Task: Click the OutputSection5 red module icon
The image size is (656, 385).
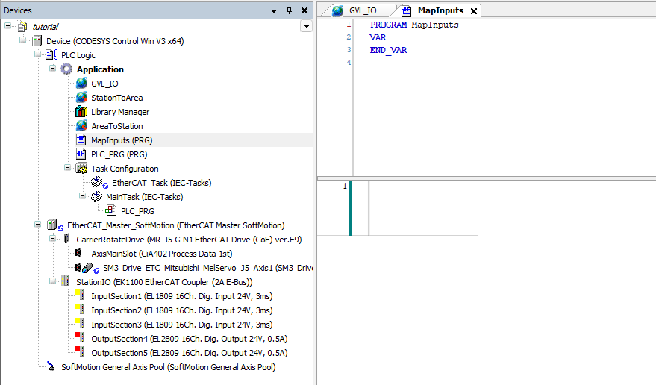Action: pos(80,352)
